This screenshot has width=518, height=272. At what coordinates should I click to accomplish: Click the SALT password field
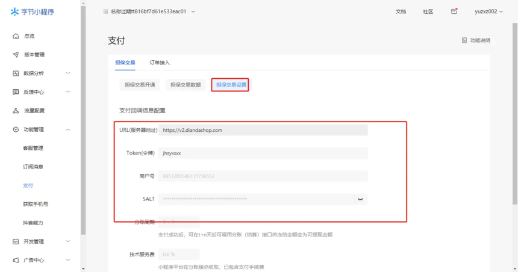(257, 199)
